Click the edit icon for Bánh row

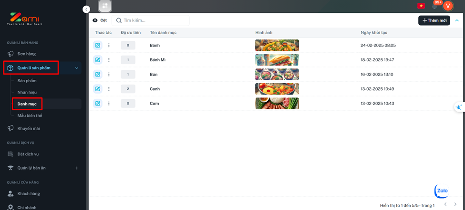[x=97, y=45]
